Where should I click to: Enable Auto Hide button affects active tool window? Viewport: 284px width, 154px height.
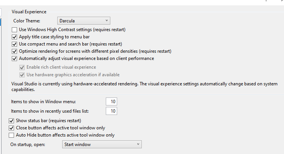point(11,135)
